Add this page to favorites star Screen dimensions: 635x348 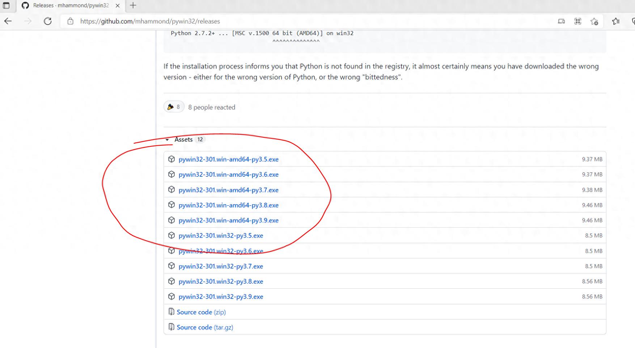click(594, 21)
